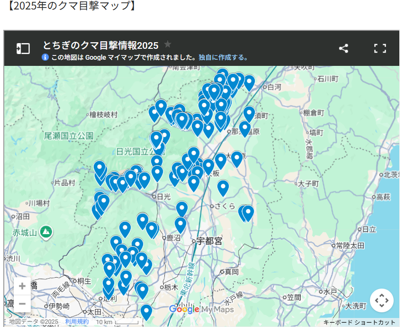Click the share map icon
Image resolution: width=405 pixels, height=327 pixels.
pos(343,48)
